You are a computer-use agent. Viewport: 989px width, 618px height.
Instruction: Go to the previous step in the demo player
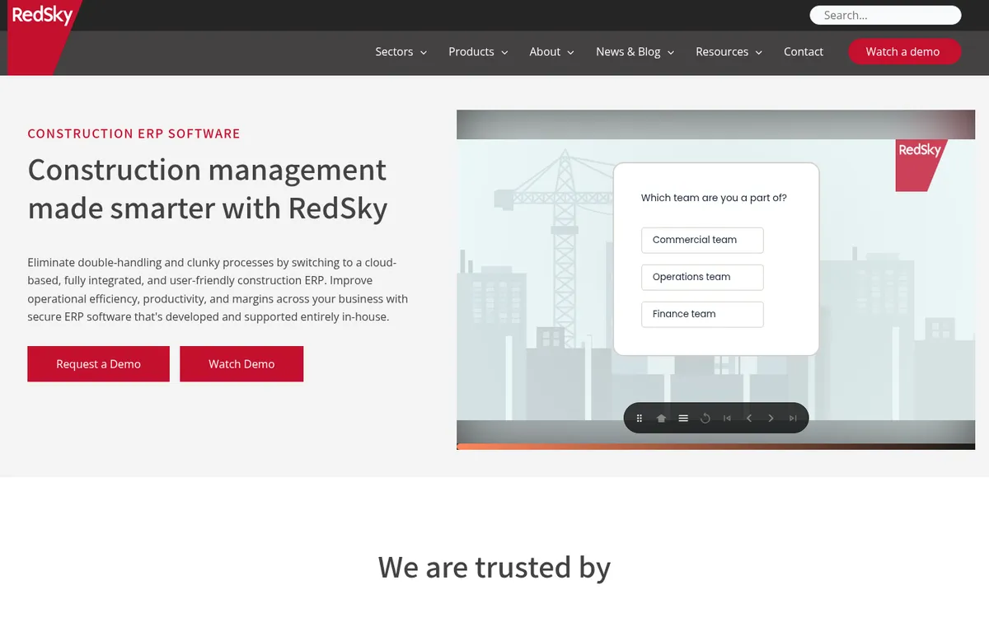(749, 418)
